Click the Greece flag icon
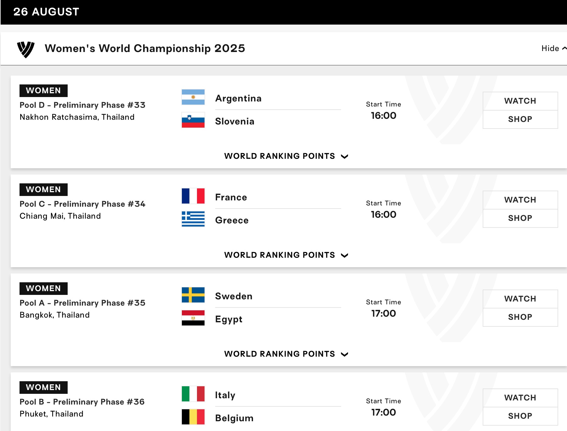Viewport: 567px width, 431px height. click(x=193, y=219)
